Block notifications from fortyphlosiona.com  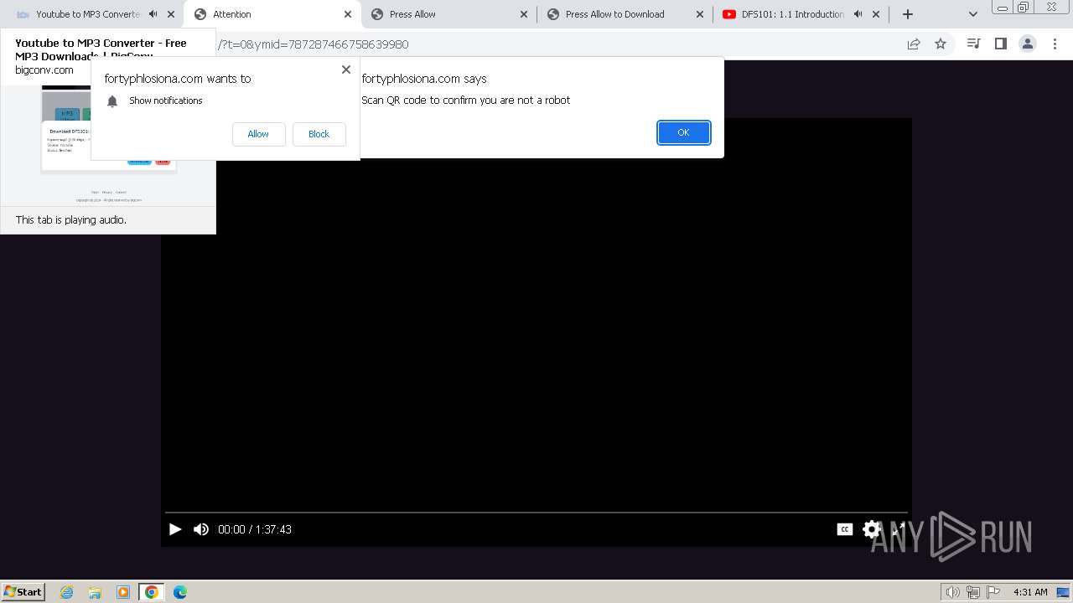[x=319, y=134]
